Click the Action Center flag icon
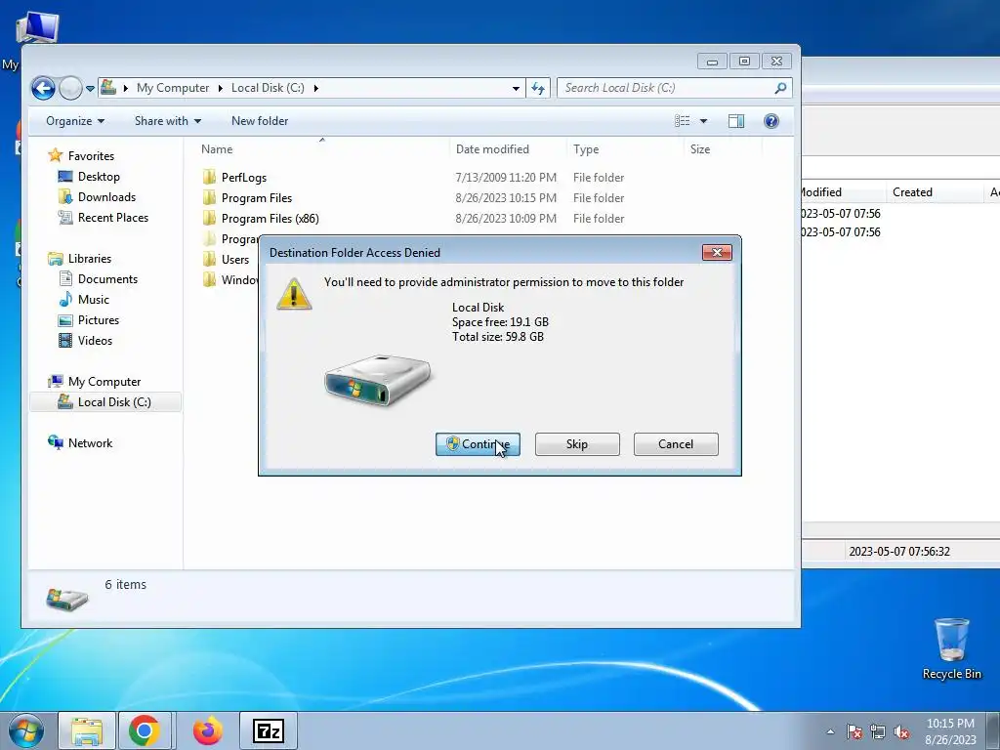This screenshot has width=1000, height=750. click(854, 732)
